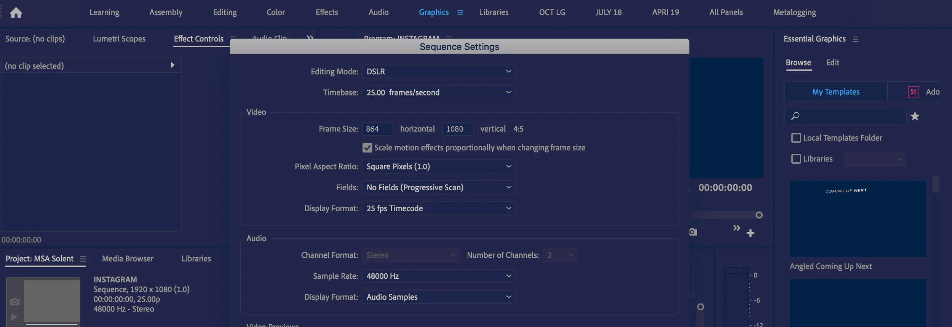Open the Project MSA Solent panel menu
952x327 pixels.
tap(83, 259)
